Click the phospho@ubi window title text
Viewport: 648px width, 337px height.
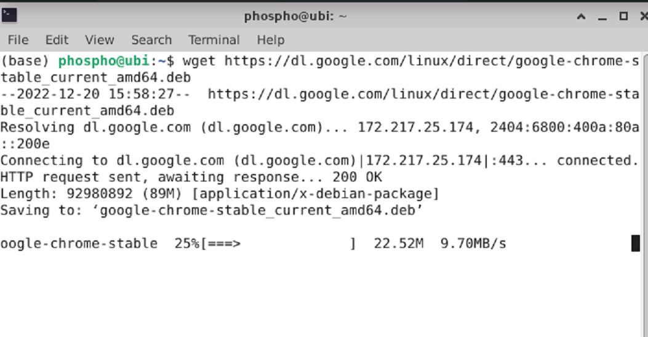click(x=295, y=17)
